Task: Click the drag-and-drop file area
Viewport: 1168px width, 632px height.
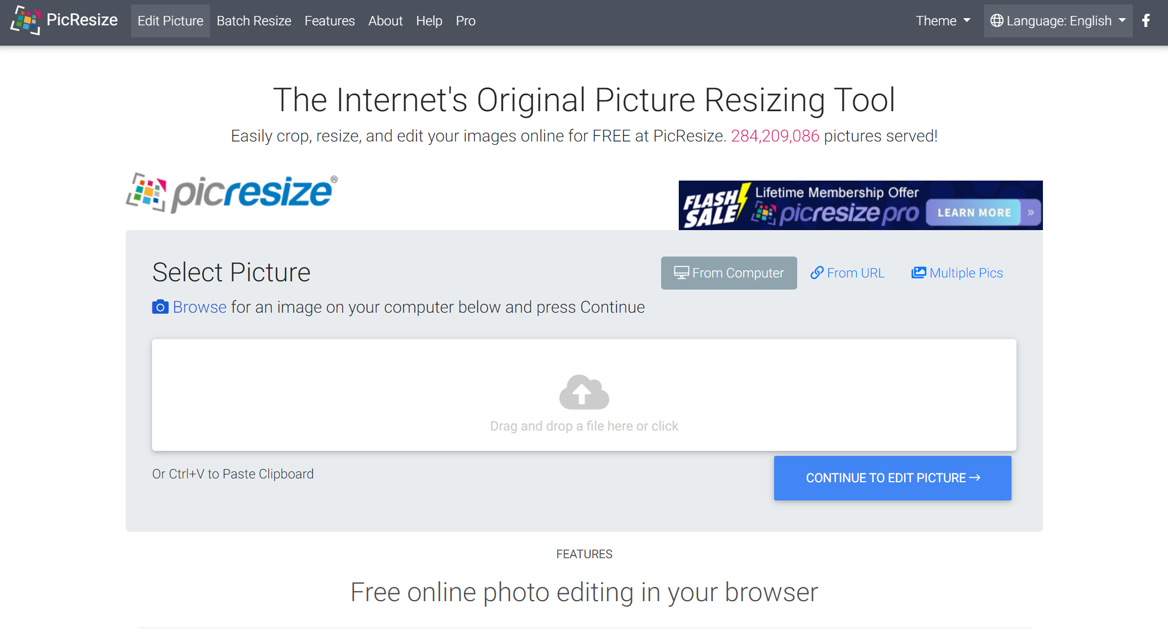Action: (x=584, y=394)
